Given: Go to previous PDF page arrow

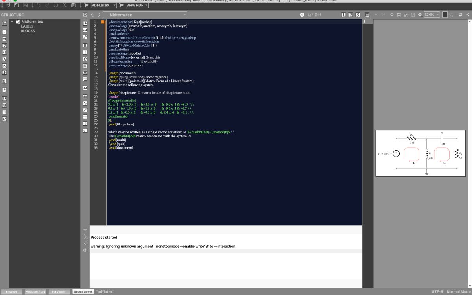Looking at the screenshot, I should tap(376, 15).
